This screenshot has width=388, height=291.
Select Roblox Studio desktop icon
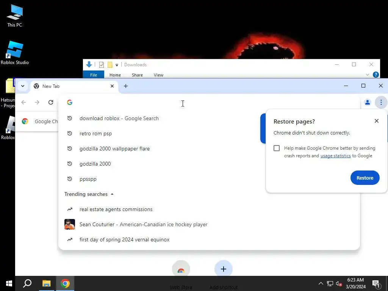click(15, 53)
